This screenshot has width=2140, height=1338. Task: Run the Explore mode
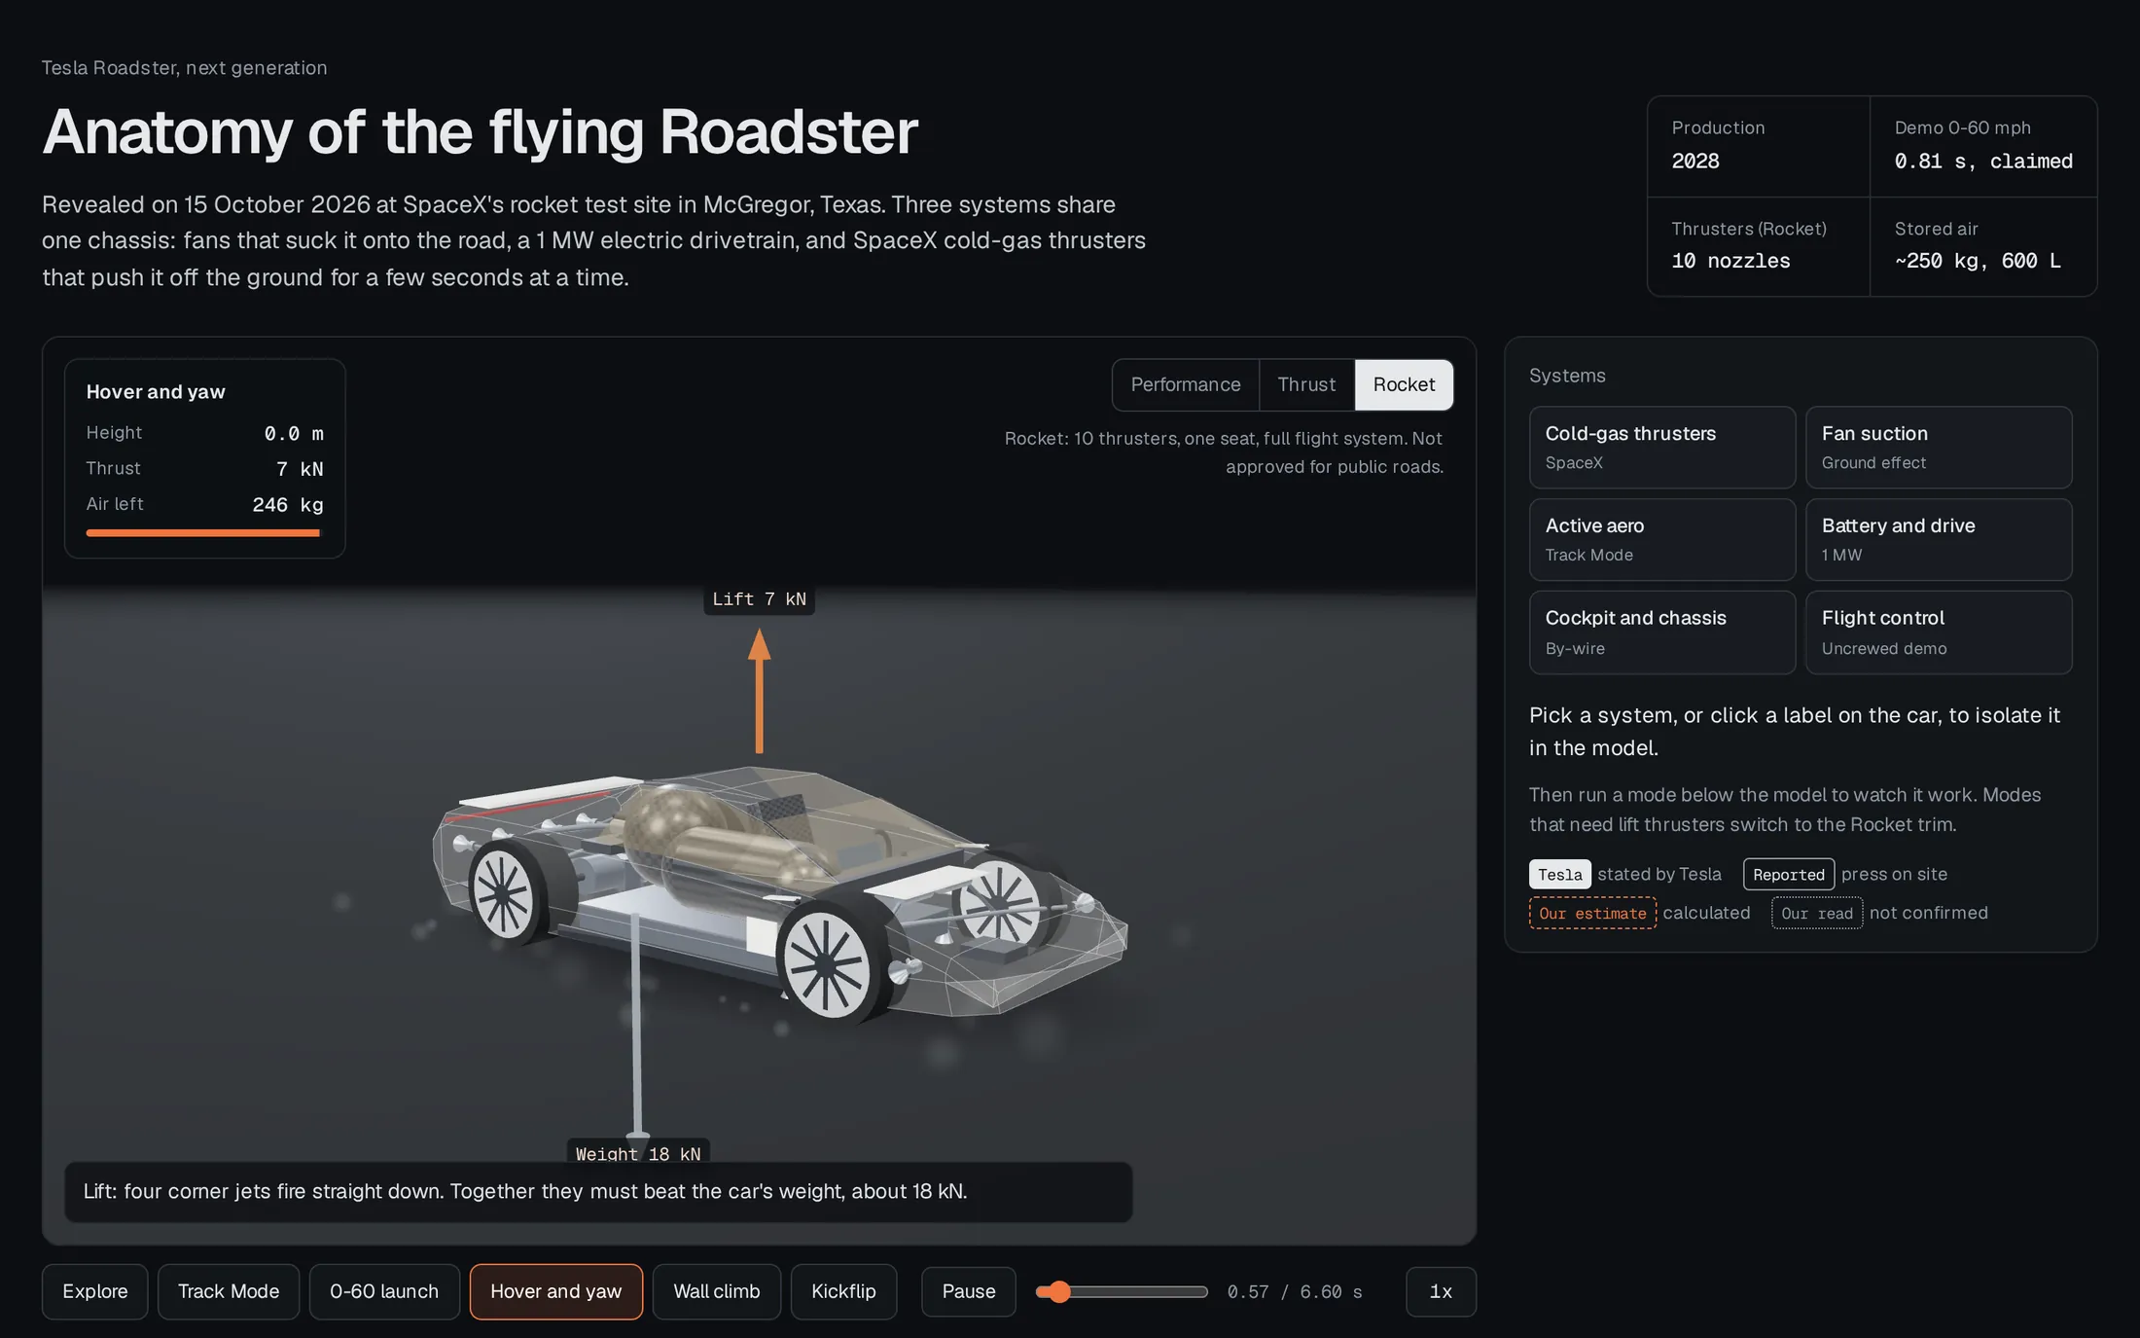(94, 1291)
